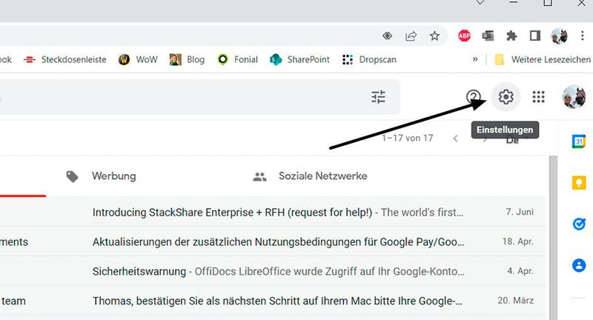Open Fonial bookmark
Viewport: 593px width, 320px height.
coord(237,59)
